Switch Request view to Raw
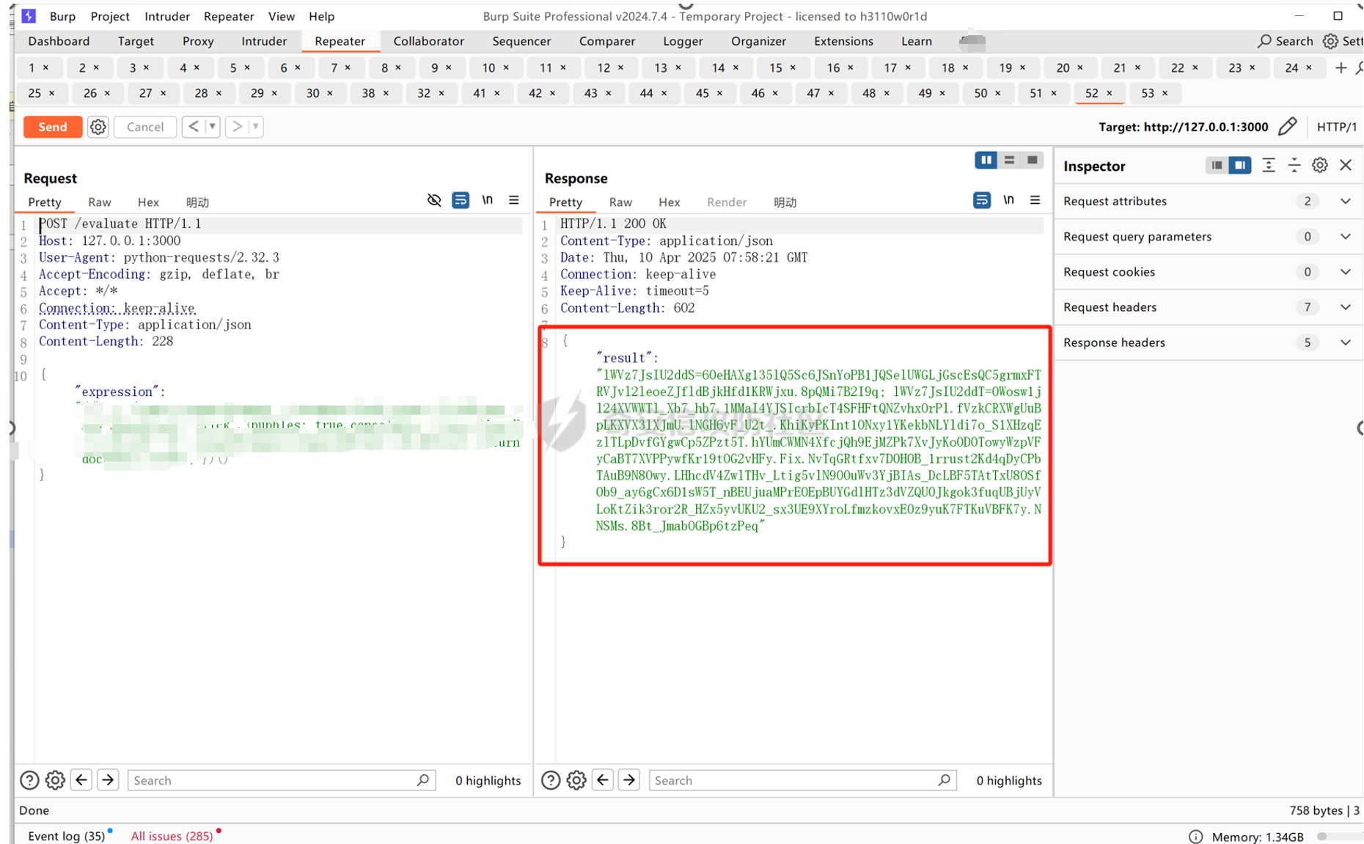 99,202
